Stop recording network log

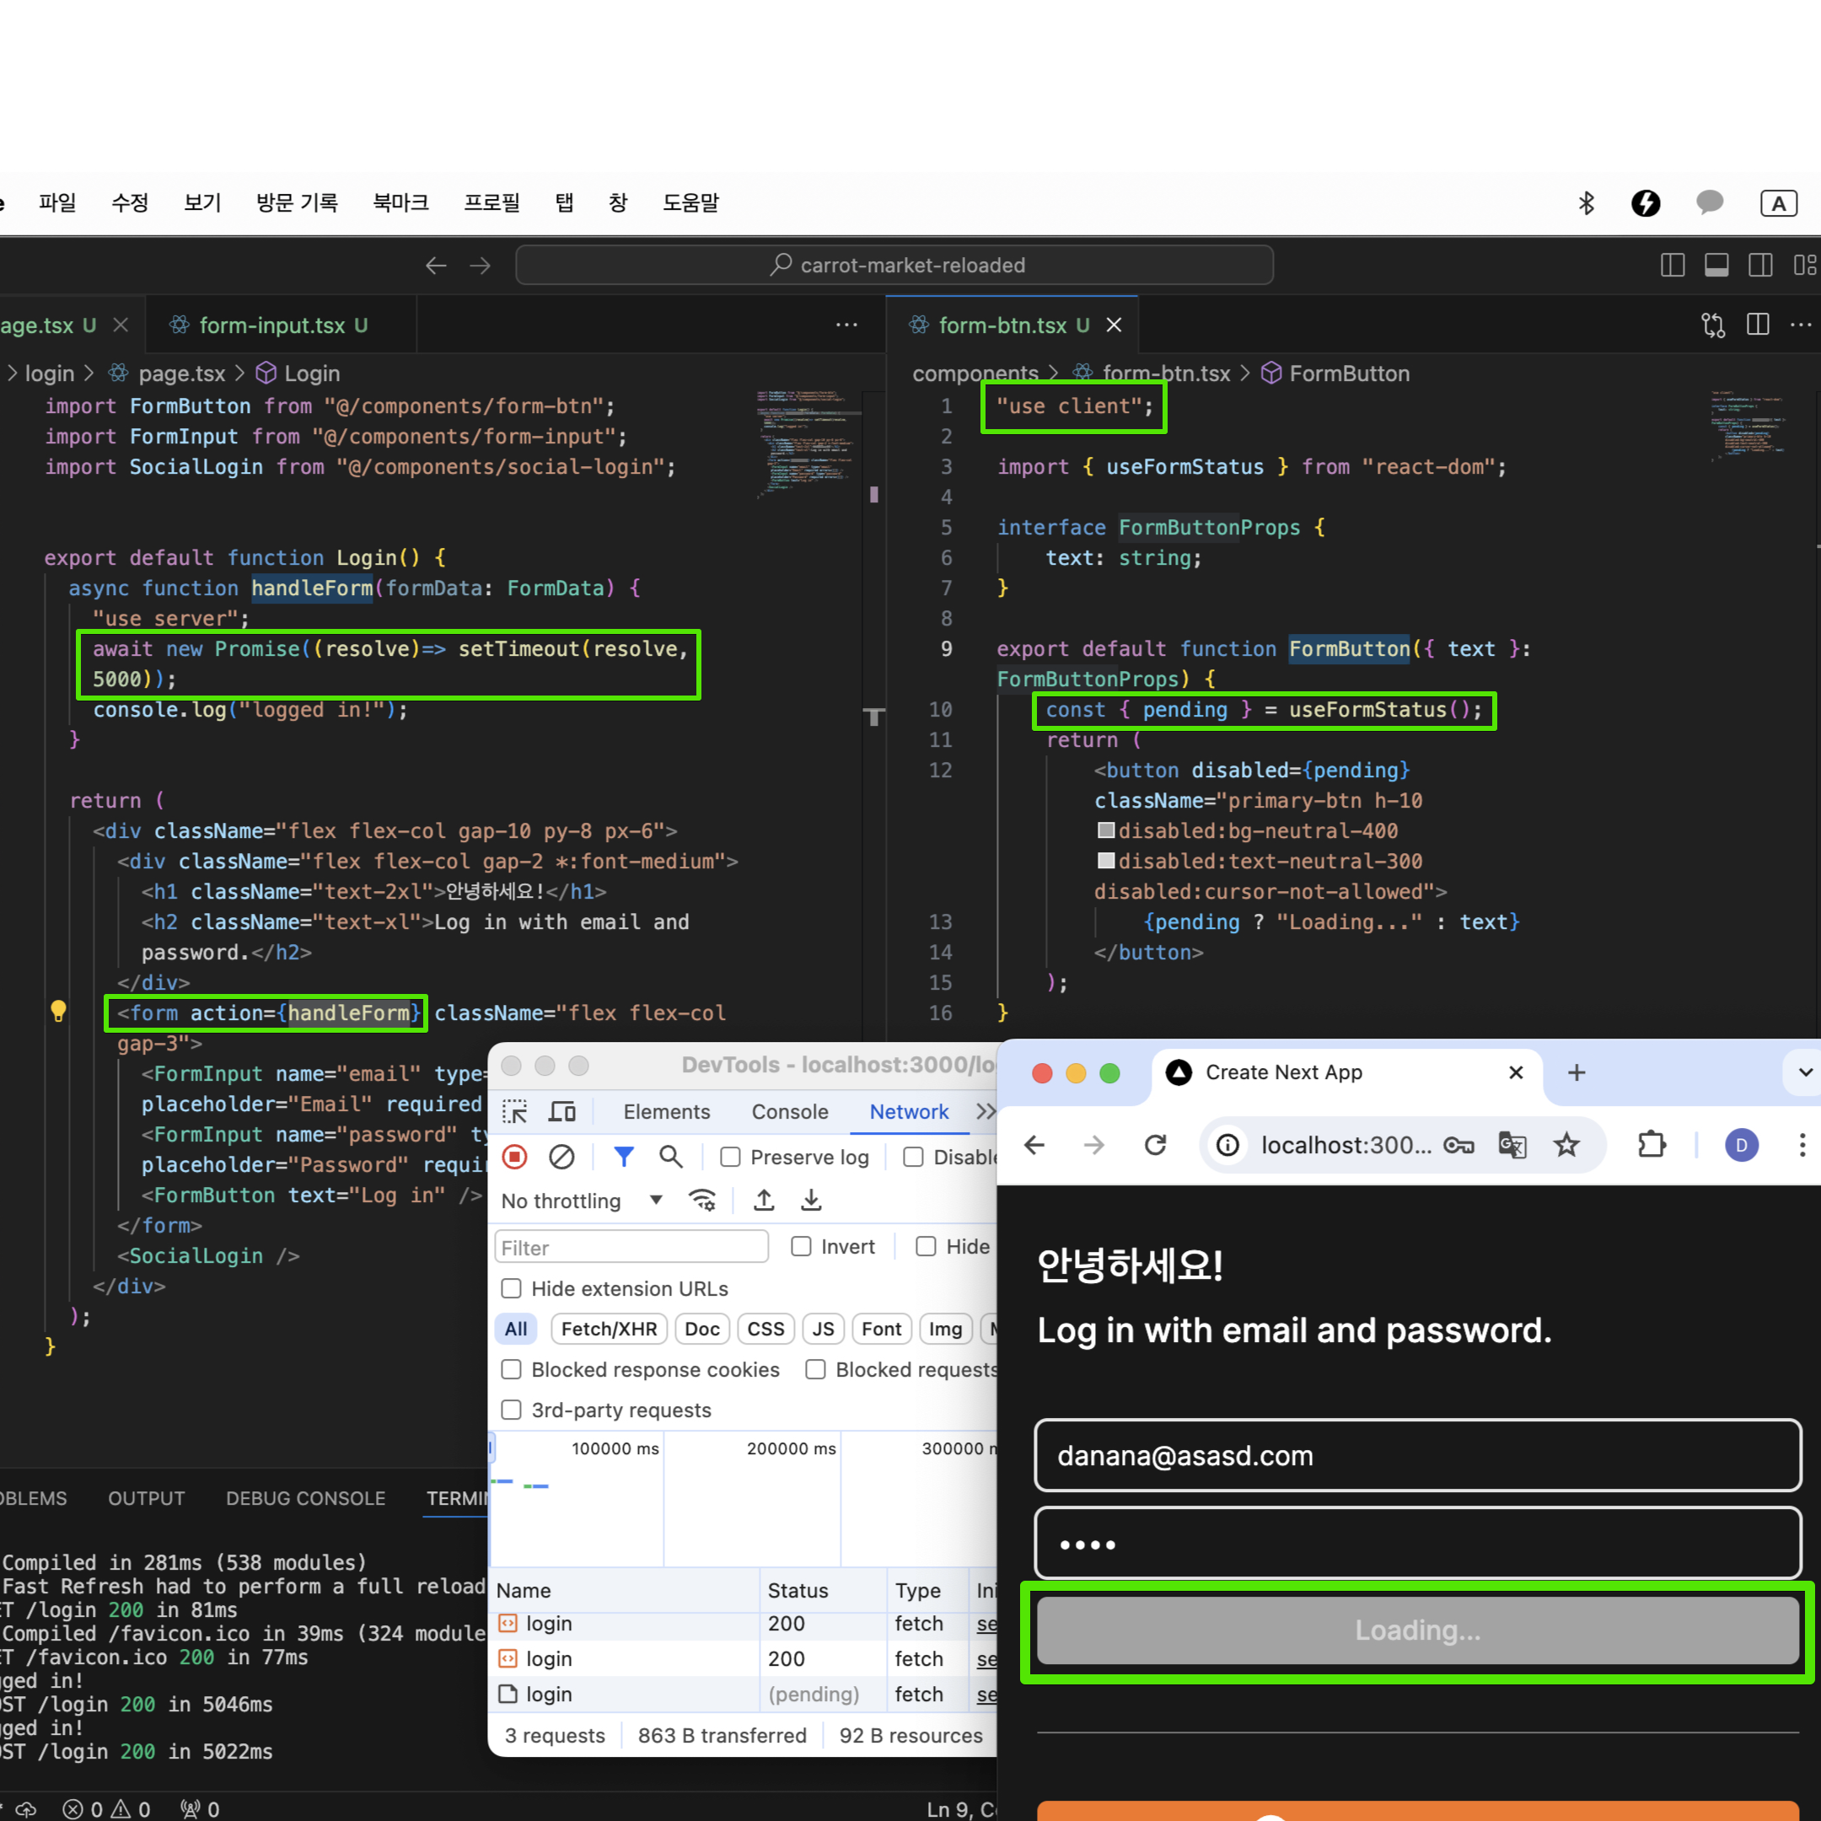point(514,1157)
